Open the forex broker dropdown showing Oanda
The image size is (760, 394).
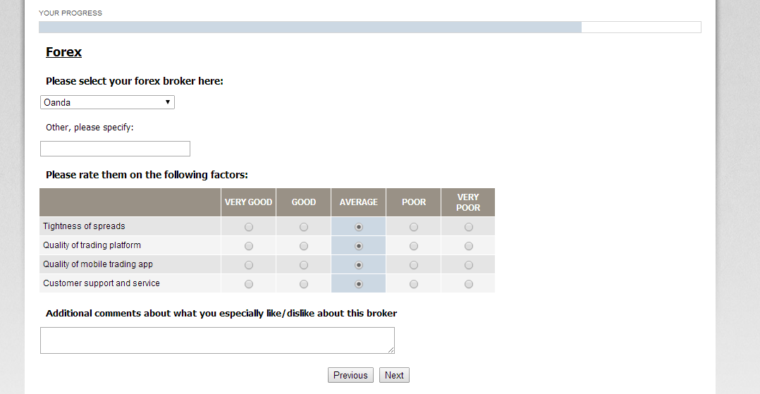[x=107, y=102]
